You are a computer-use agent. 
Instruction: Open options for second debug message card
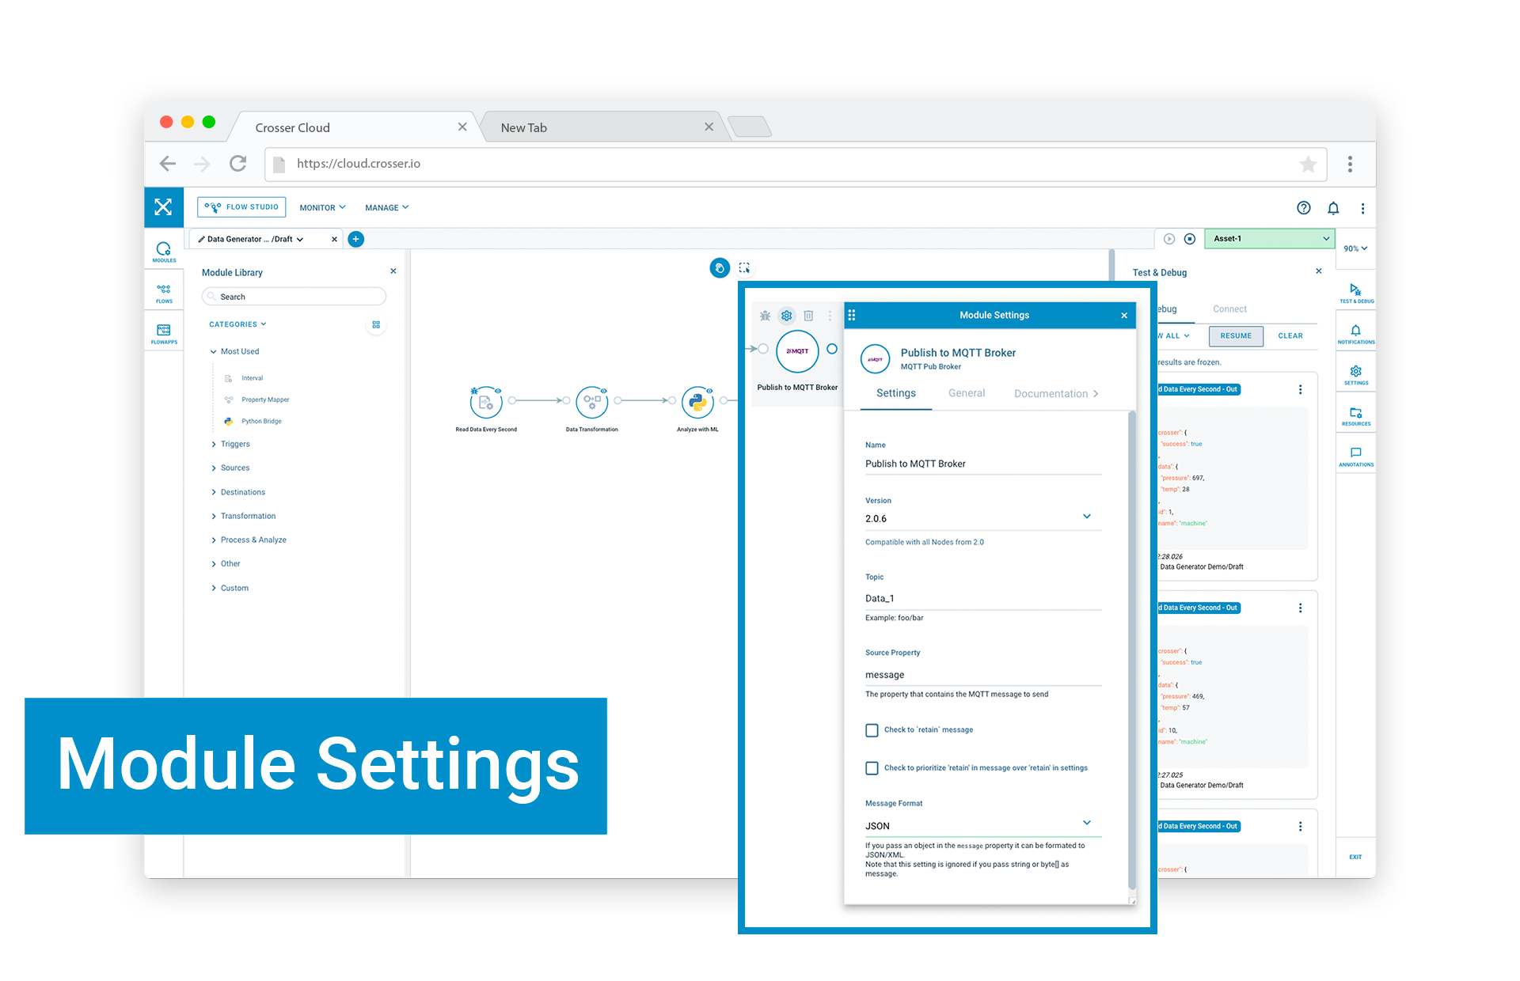[1300, 608]
